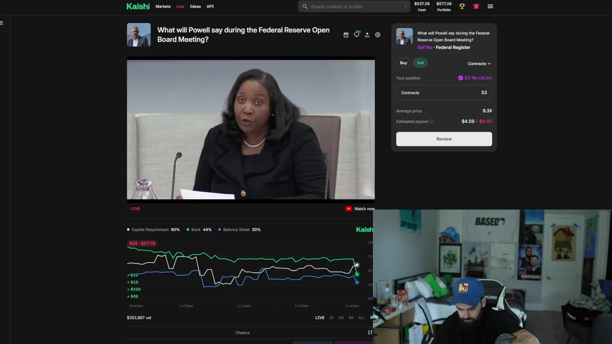
Task: Select the ALL chart range
Action: point(361,318)
